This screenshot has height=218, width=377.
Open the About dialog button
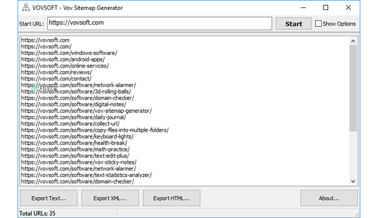(x=329, y=198)
